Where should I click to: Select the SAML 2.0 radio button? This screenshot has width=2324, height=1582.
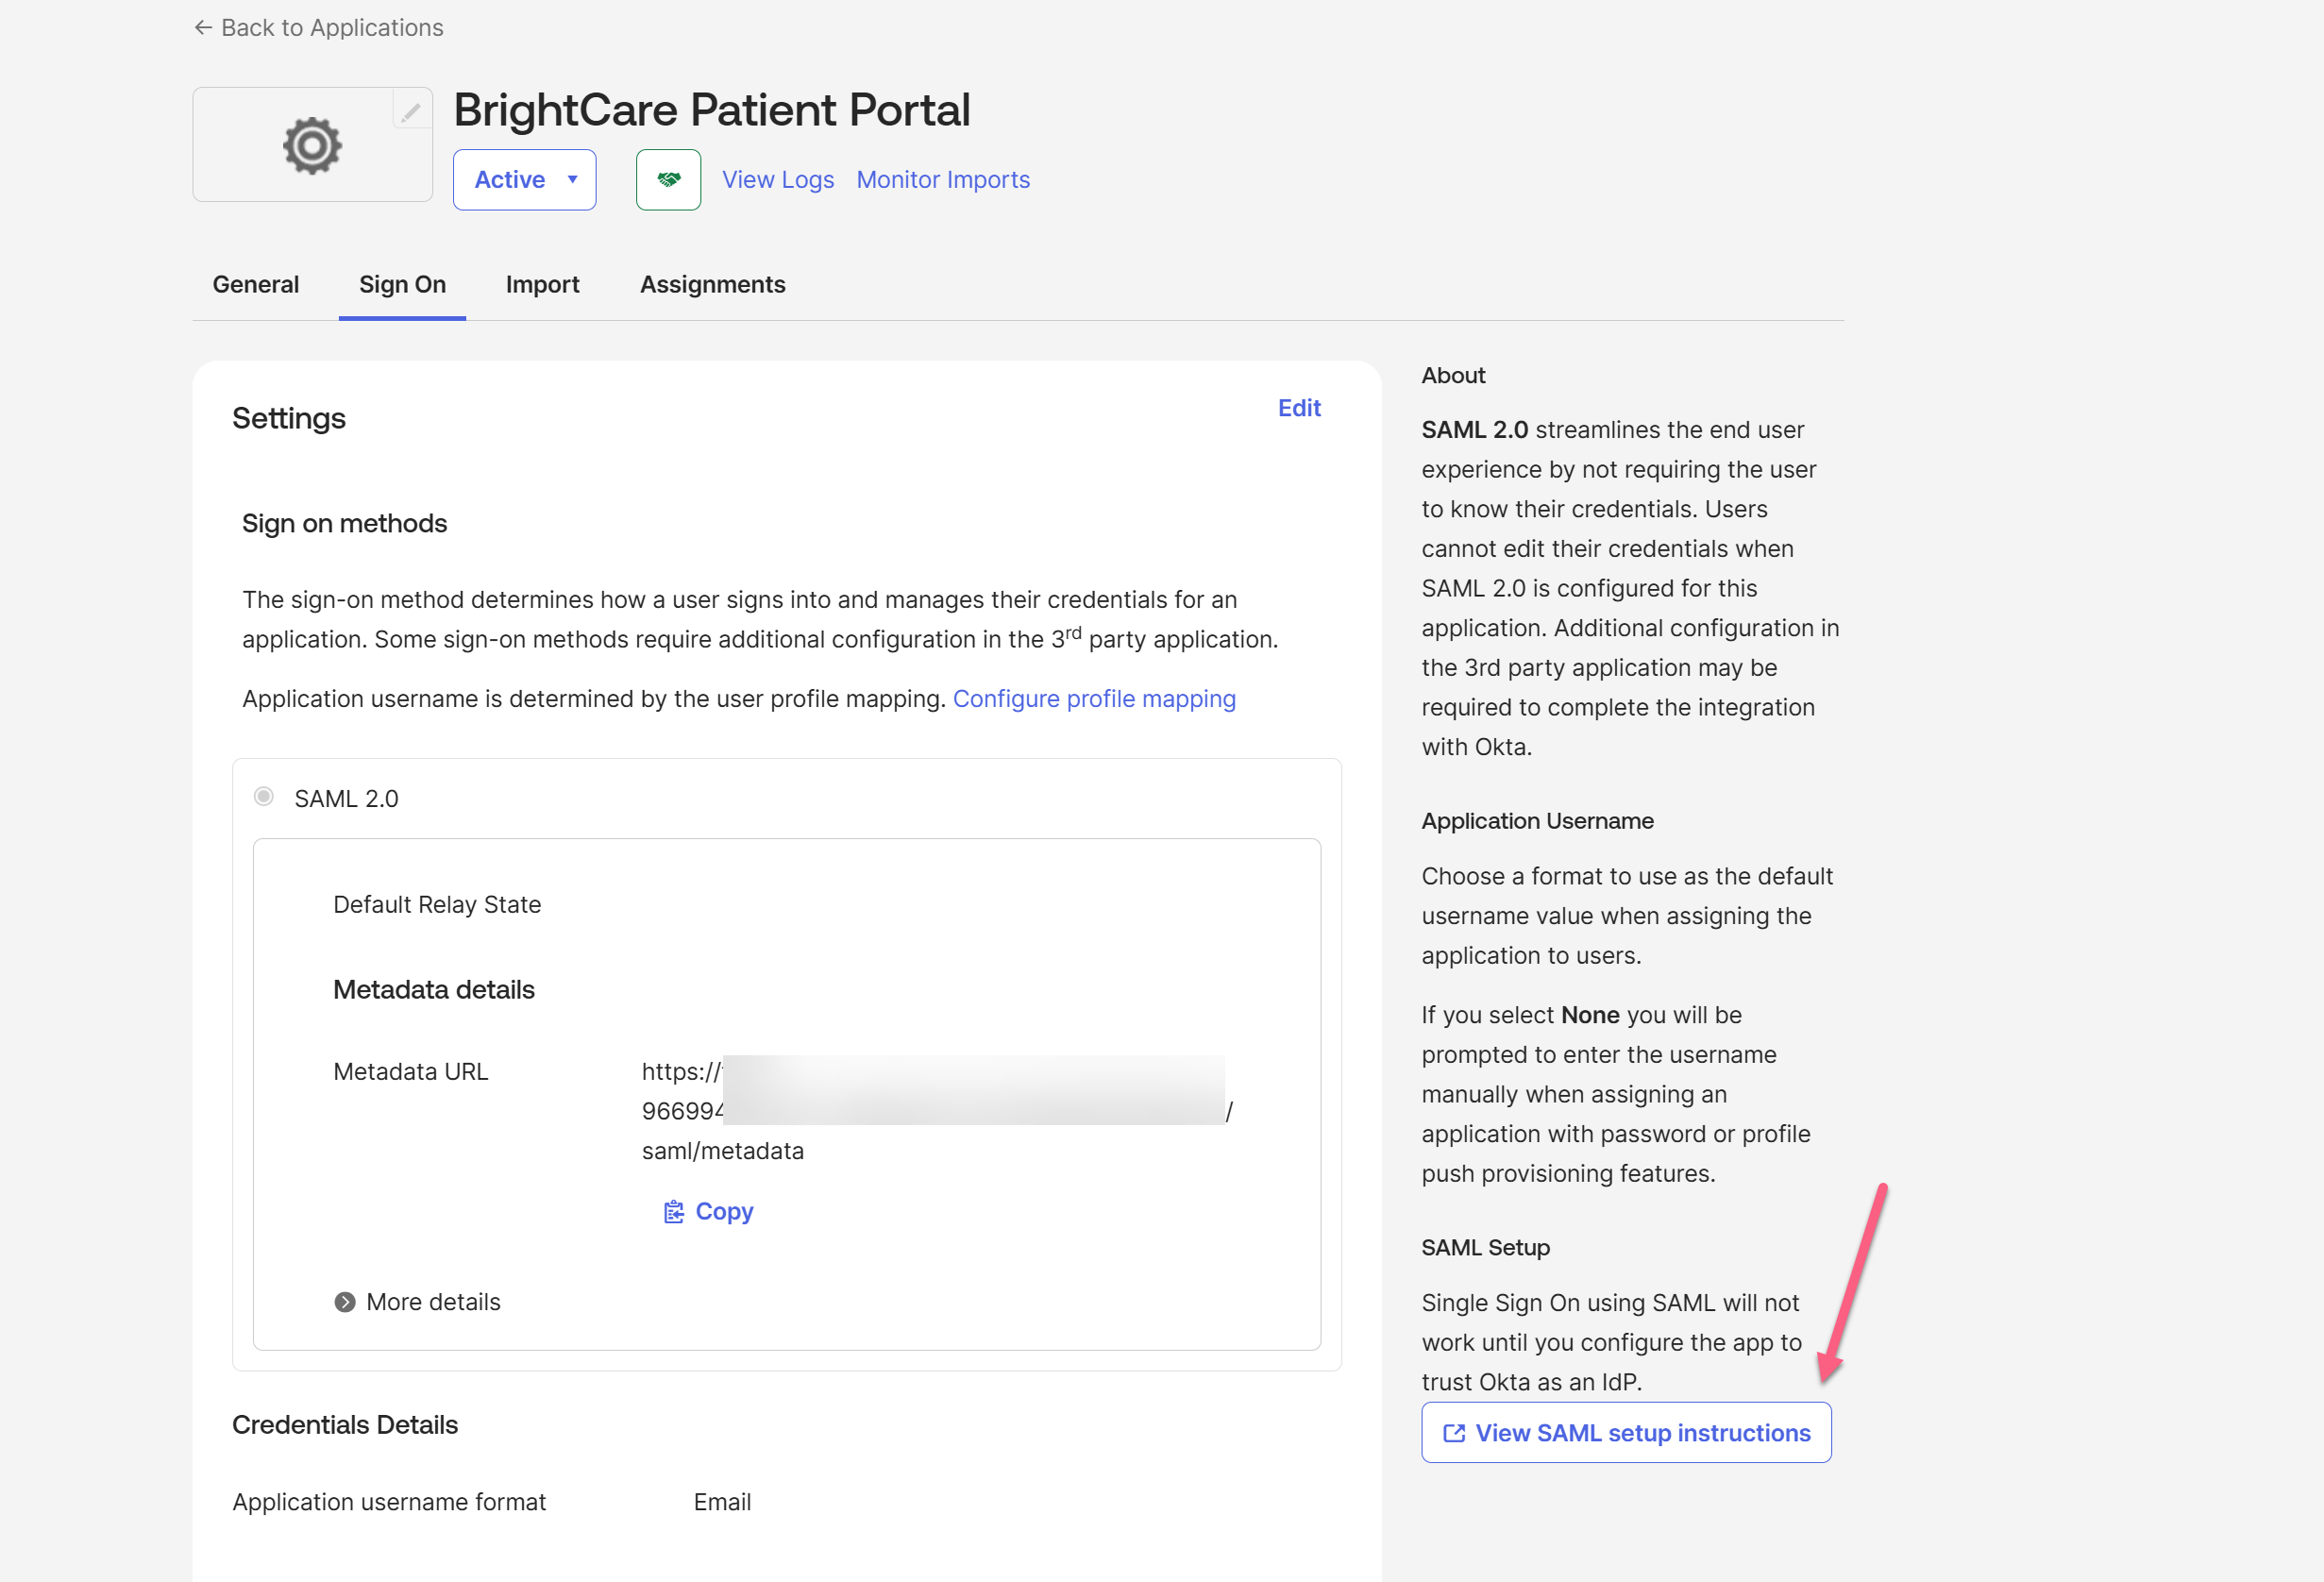coord(264,797)
